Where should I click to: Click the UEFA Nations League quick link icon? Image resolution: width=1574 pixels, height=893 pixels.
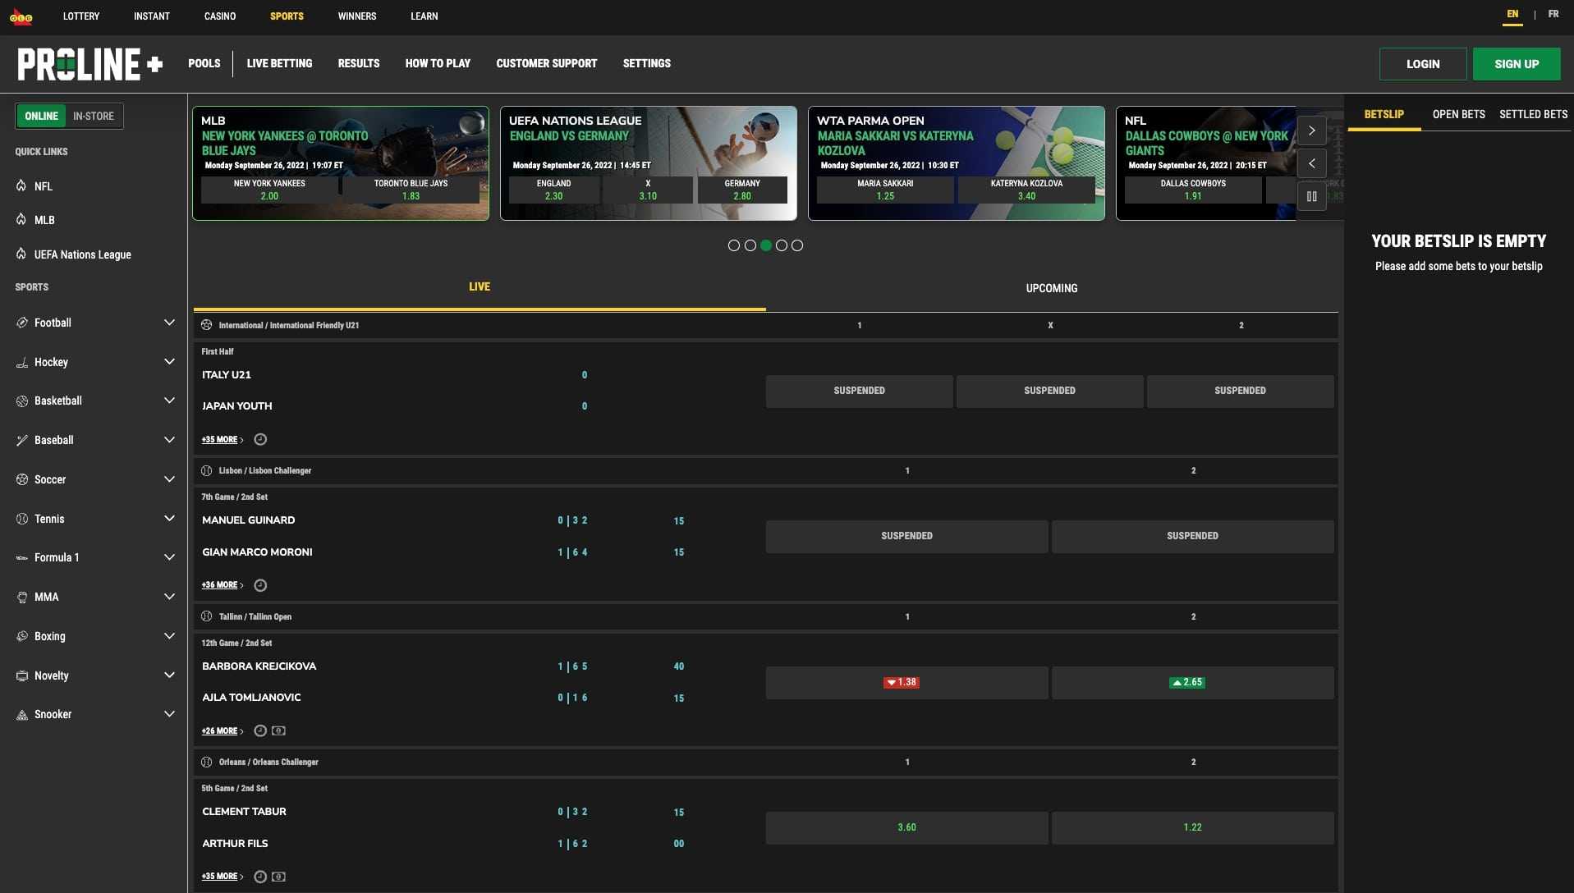(x=21, y=254)
